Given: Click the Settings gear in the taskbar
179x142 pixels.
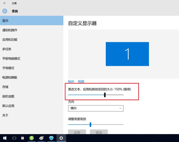Looking at the screenshot, I should coord(61,138).
